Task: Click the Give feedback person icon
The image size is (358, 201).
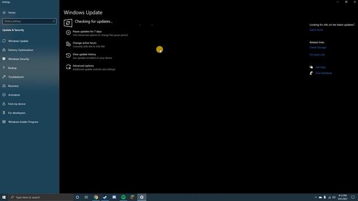Action: click(311, 73)
